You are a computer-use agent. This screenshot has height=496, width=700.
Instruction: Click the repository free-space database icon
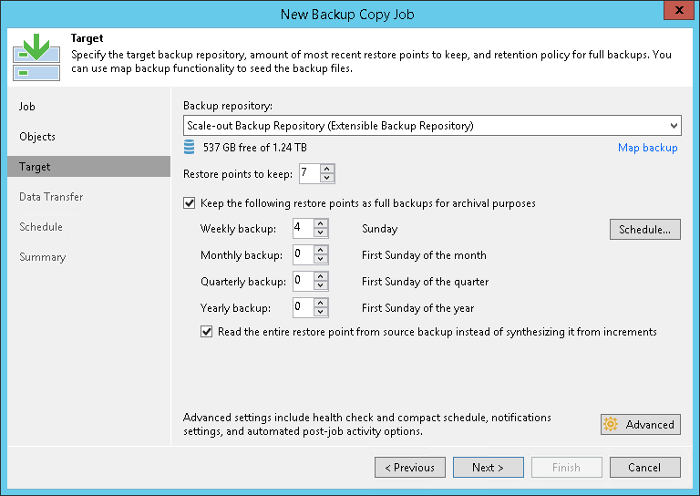coord(190,147)
